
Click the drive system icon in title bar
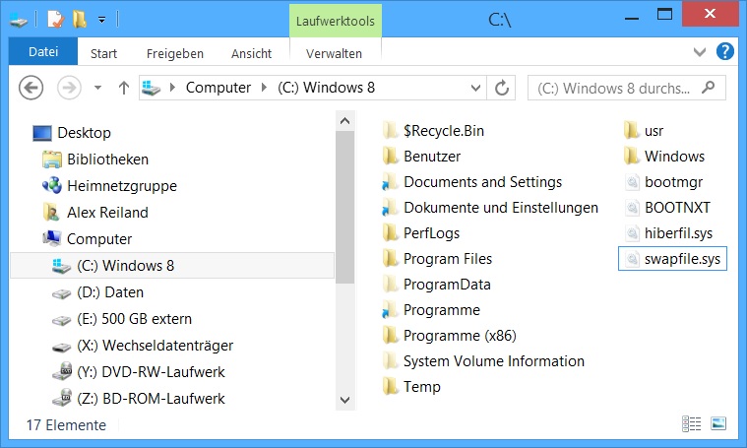coord(19,20)
